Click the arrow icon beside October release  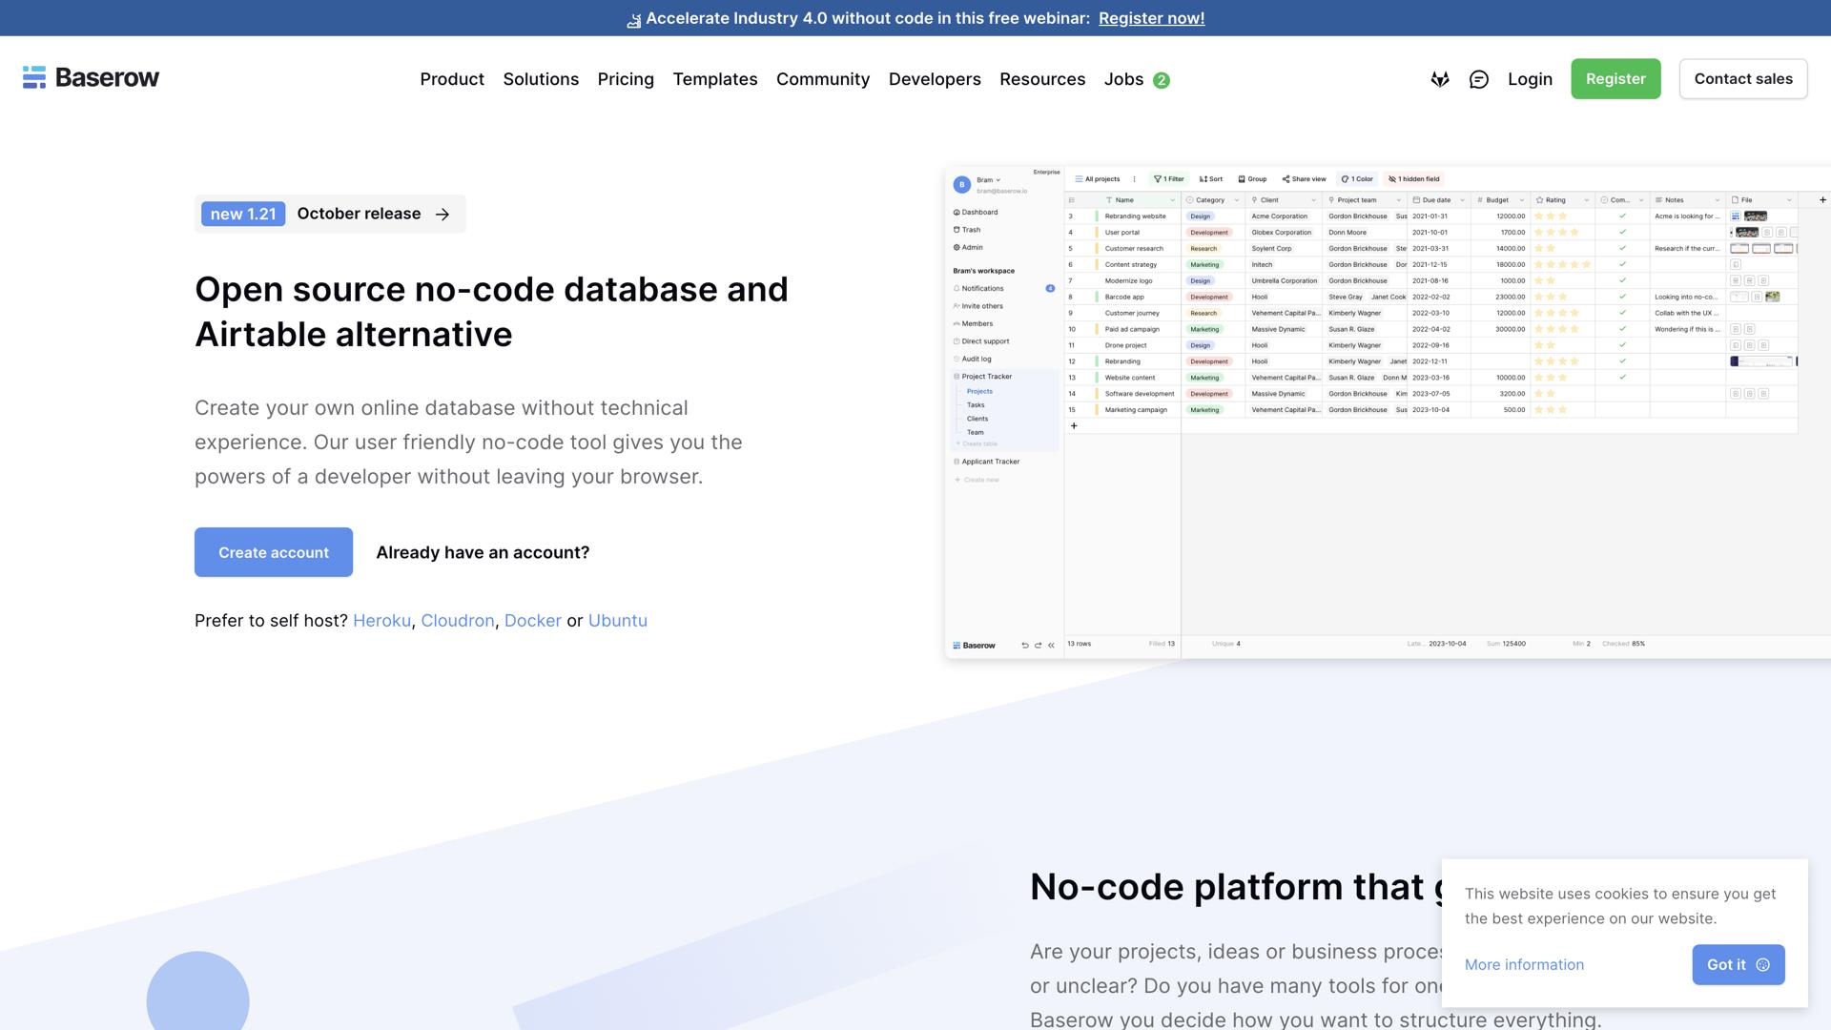coord(442,215)
